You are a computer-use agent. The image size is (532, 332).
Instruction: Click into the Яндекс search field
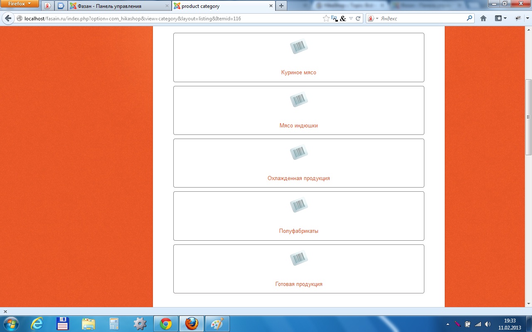coord(423,19)
